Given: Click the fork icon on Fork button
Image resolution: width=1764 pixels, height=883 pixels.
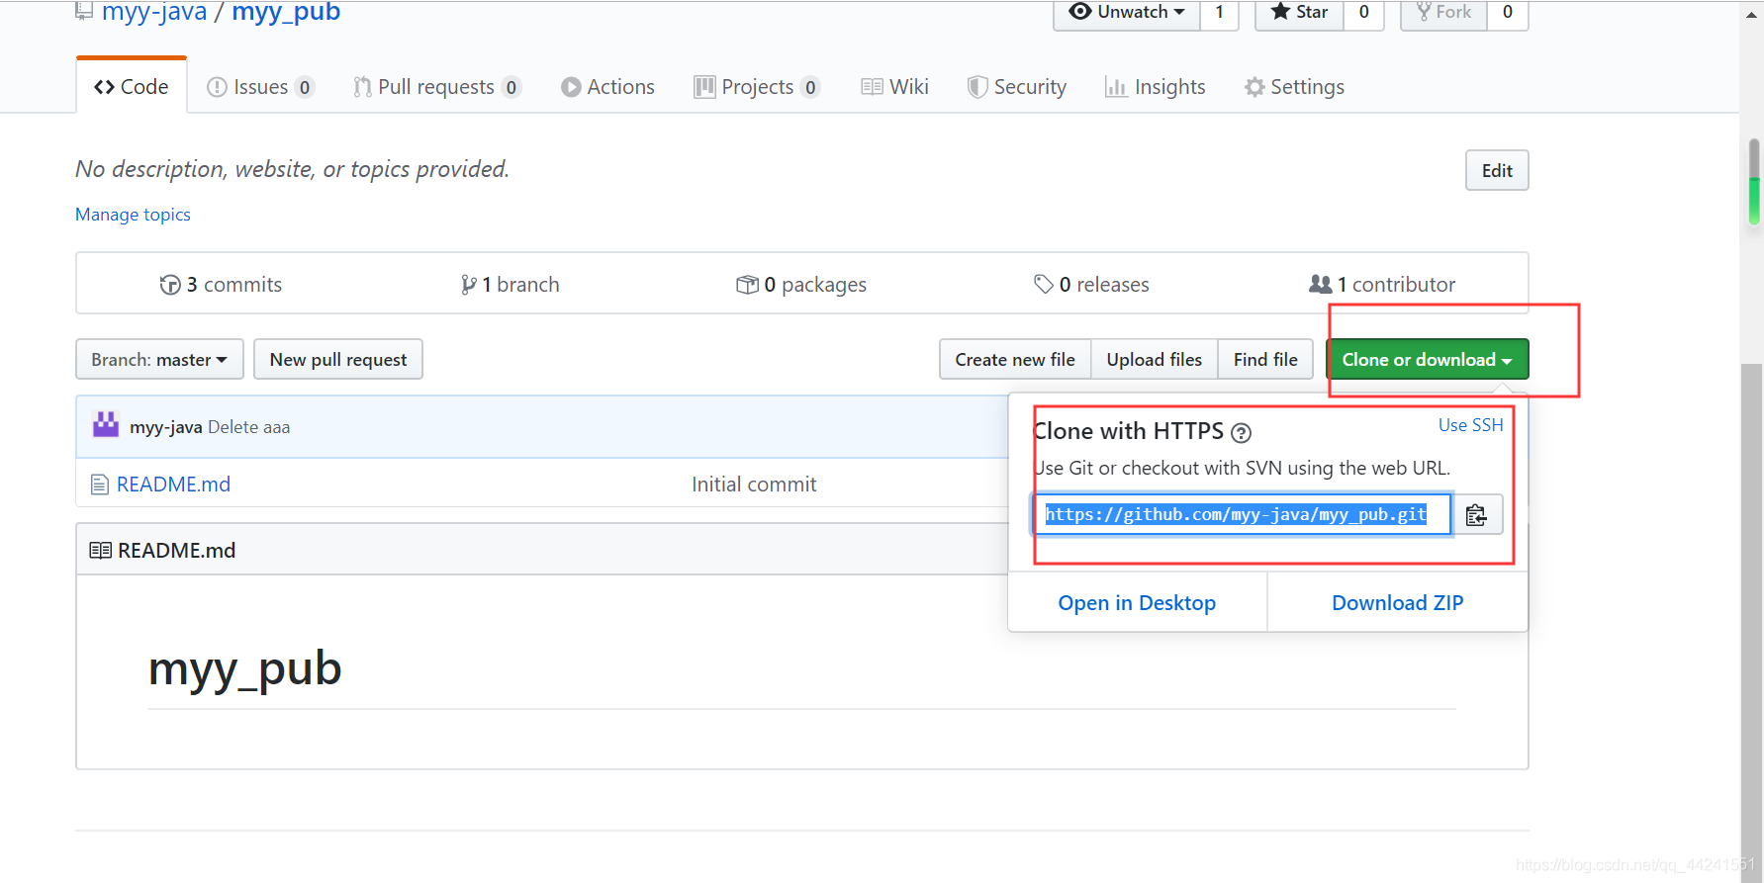Looking at the screenshot, I should click(x=1424, y=11).
